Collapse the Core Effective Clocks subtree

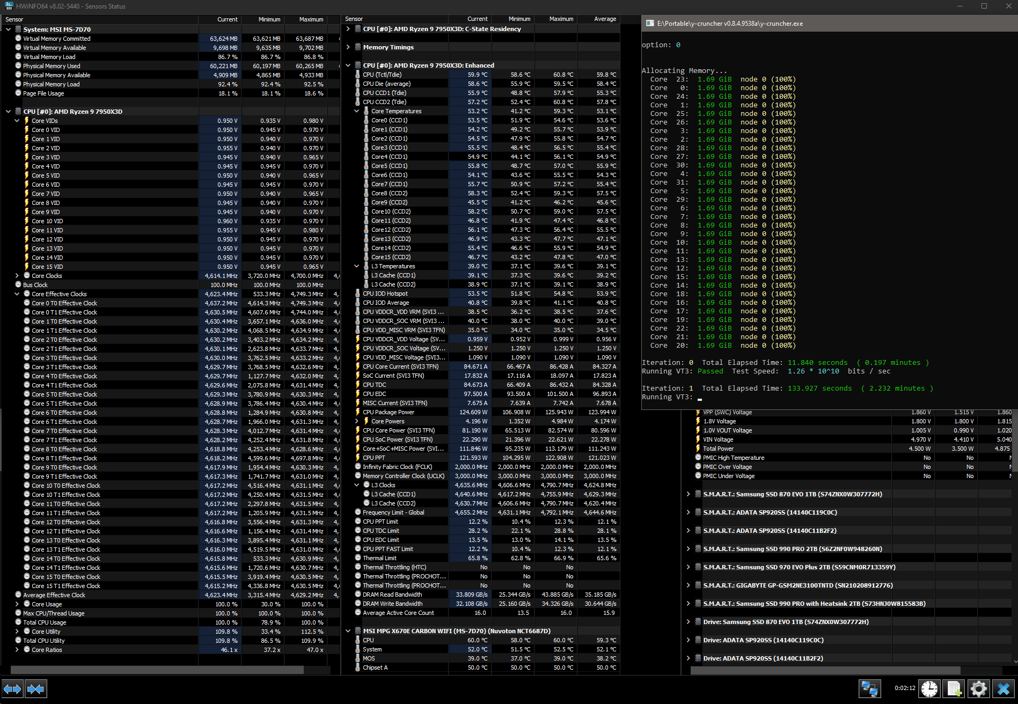click(17, 294)
